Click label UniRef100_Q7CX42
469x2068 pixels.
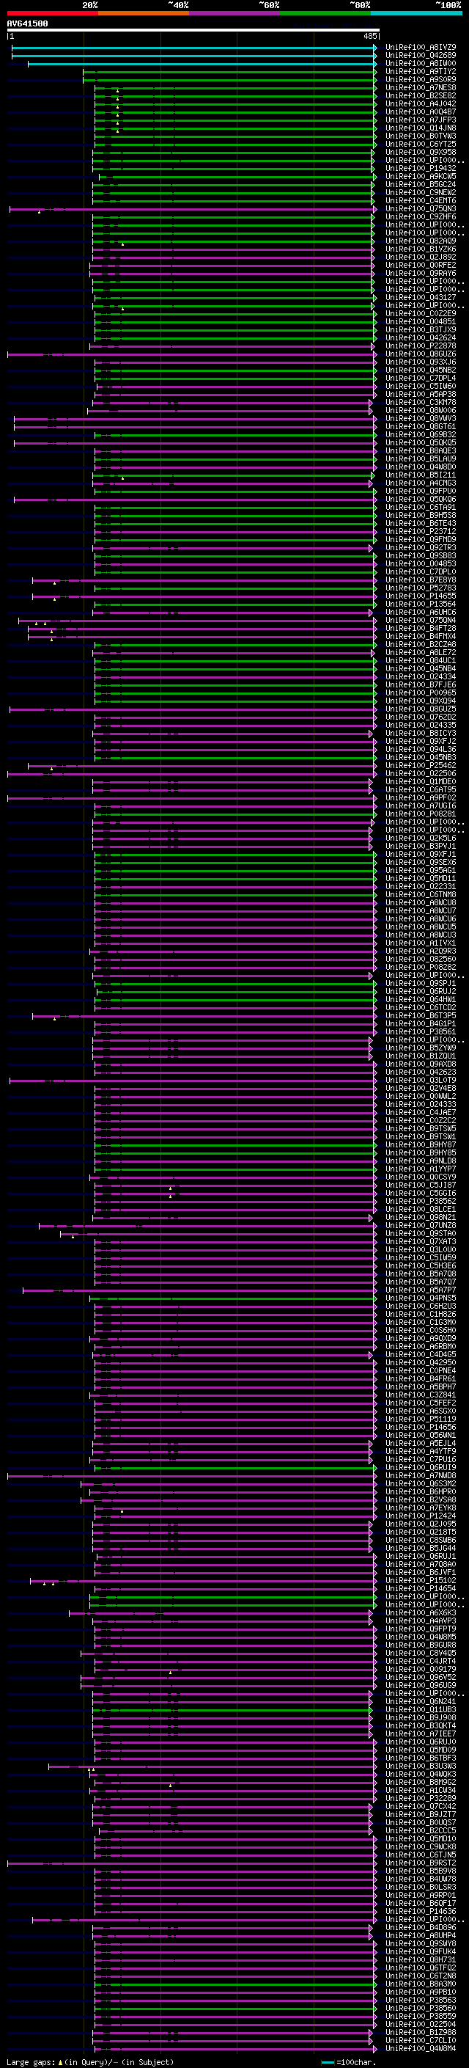[x=421, y=1806]
